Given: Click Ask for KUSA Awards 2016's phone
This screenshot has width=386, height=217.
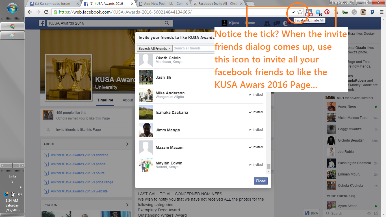Looking at the screenshot, I should [x=78, y=164].
